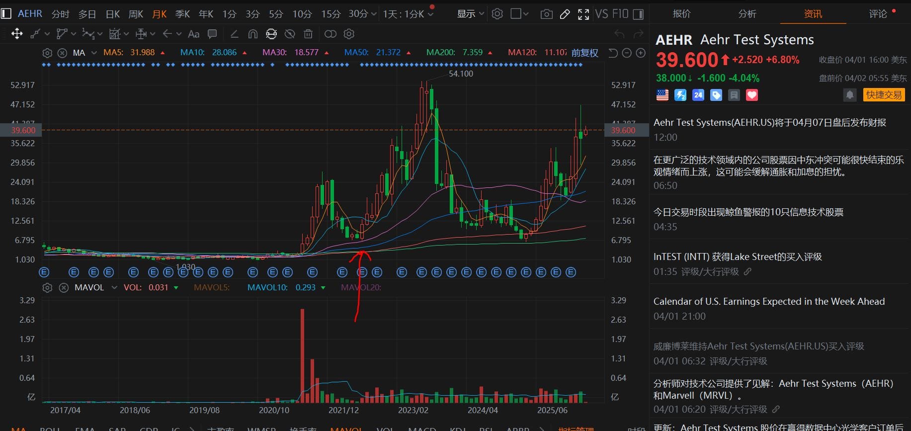The width and height of the screenshot is (911, 431).
Task: Expand the polygon shape tool options arrow
Action: [x=74, y=34]
